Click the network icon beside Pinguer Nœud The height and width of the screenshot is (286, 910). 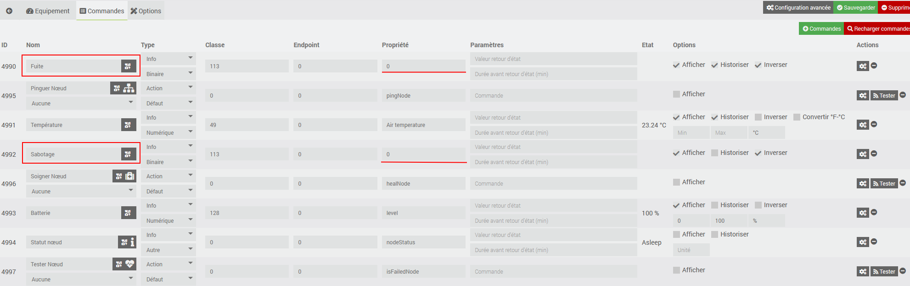pyautogui.click(x=129, y=88)
